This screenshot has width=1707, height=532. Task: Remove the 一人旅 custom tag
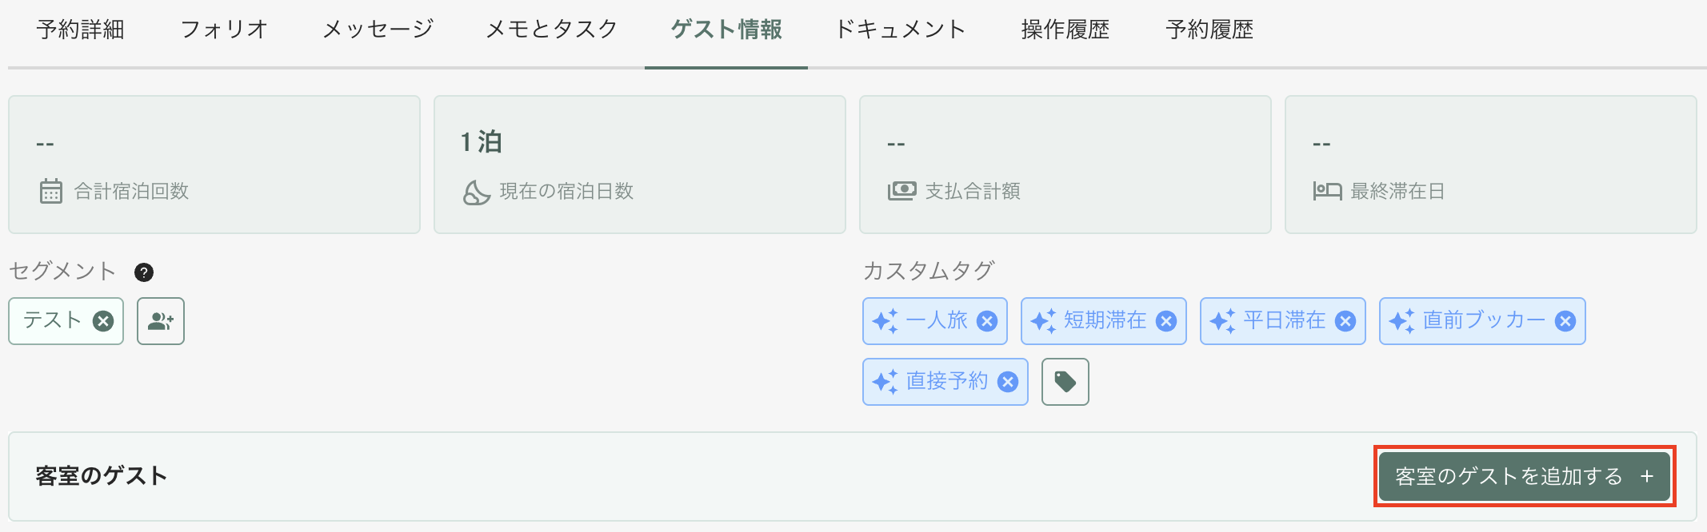pos(988,321)
